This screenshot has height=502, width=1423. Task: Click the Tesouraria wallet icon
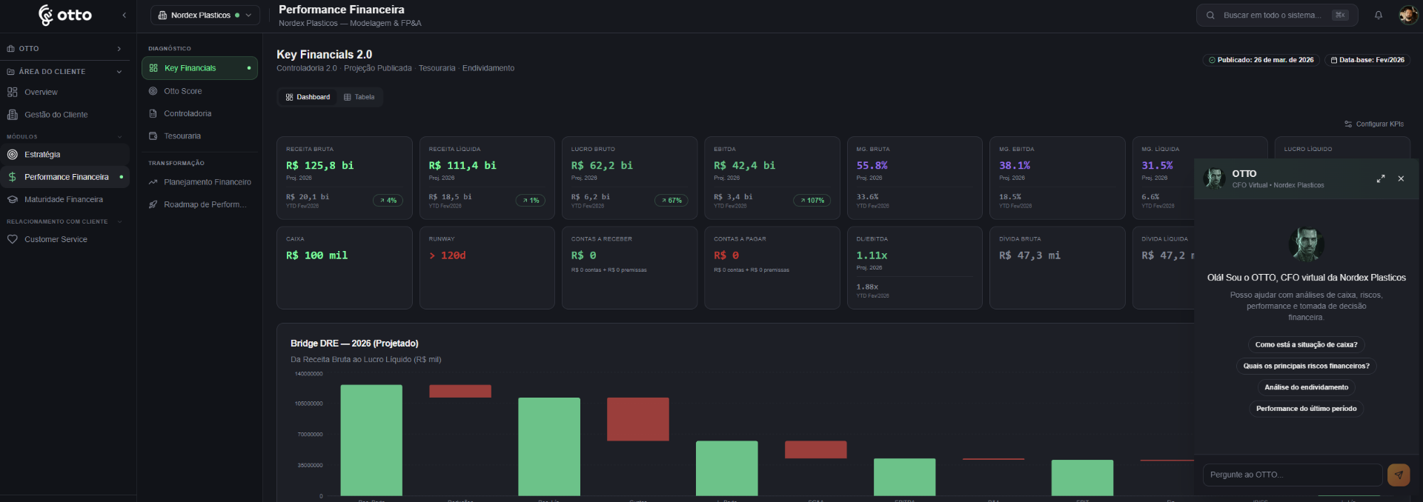point(153,136)
